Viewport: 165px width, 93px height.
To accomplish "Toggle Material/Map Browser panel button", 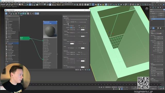I will pyautogui.click(x=36, y=13).
